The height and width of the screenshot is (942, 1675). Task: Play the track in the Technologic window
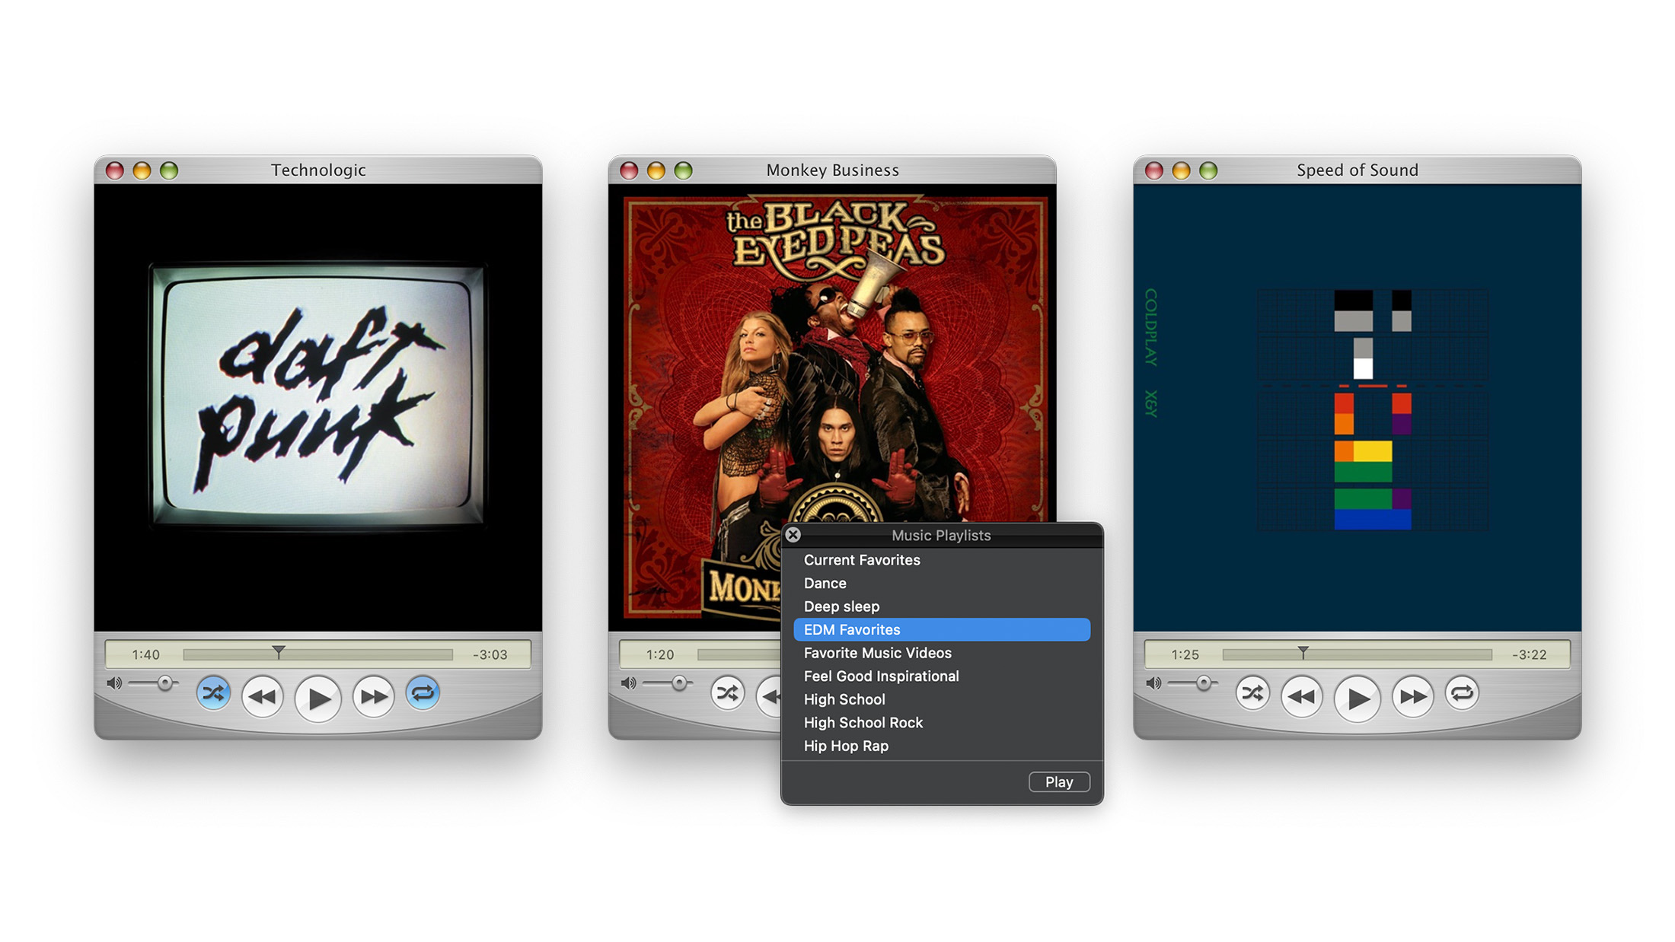317,697
